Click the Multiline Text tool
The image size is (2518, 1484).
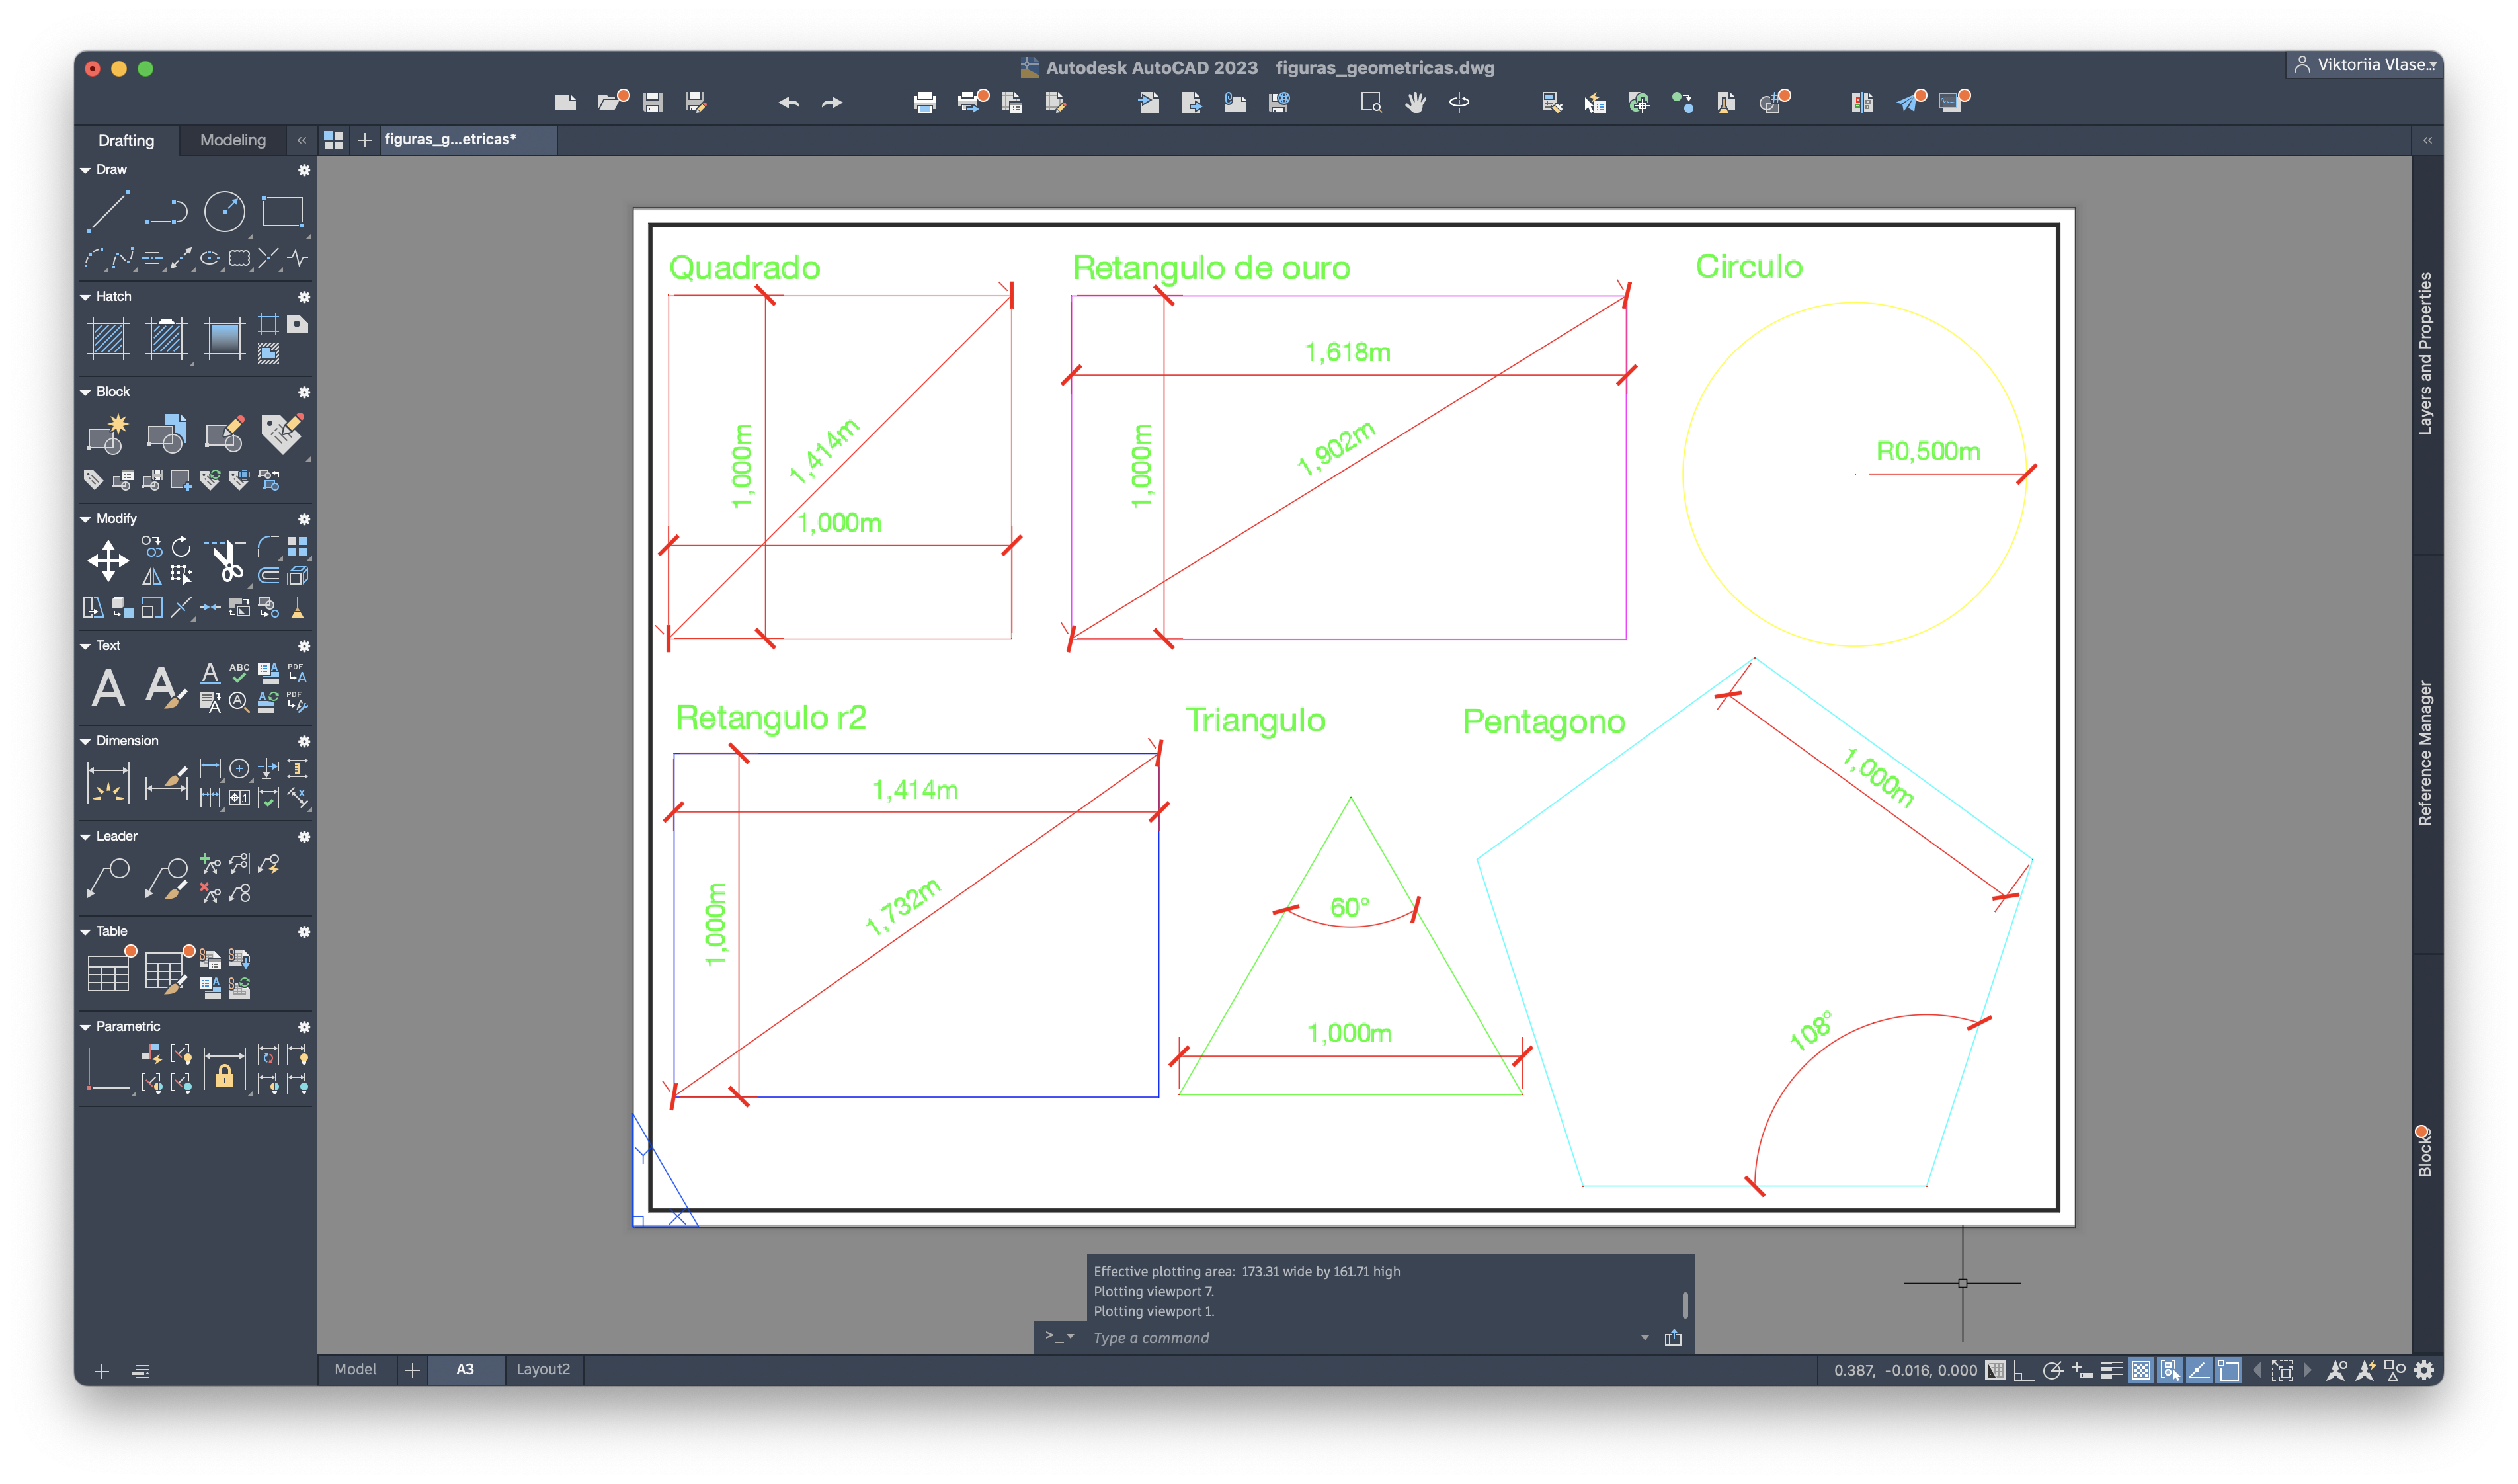(x=108, y=688)
